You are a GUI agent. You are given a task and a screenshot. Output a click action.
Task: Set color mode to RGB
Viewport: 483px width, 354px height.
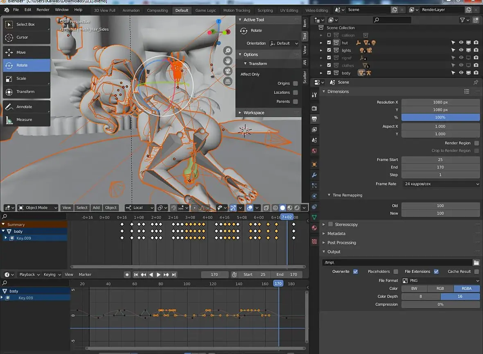click(x=440, y=288)
